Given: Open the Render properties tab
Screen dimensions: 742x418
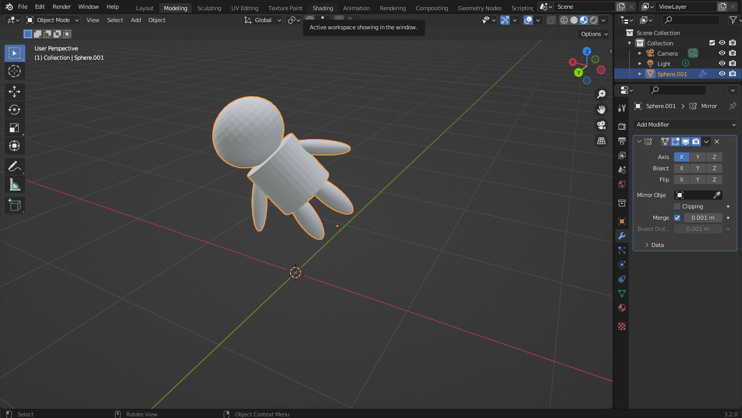Looking at the screenshot, I should point(622,126).
